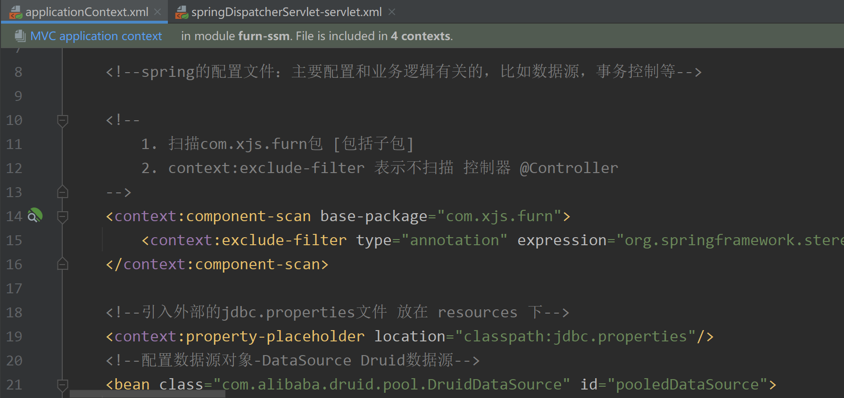
Task: Click the applicationContext.xml tab file icon
Action: [x=16, y=12]
